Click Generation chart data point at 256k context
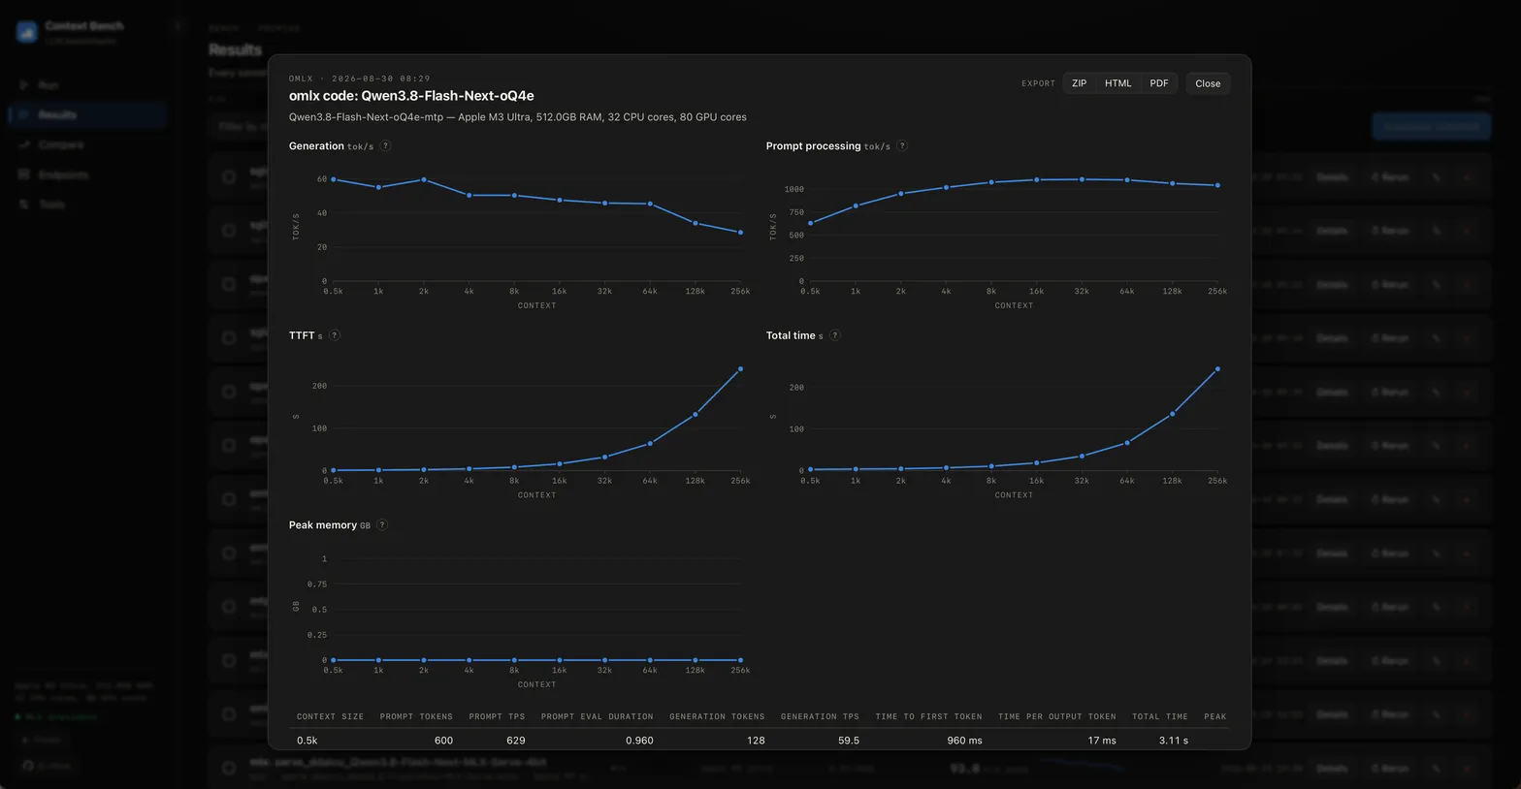This screenshot has width=1521, height=789. [x=740, y=233]
